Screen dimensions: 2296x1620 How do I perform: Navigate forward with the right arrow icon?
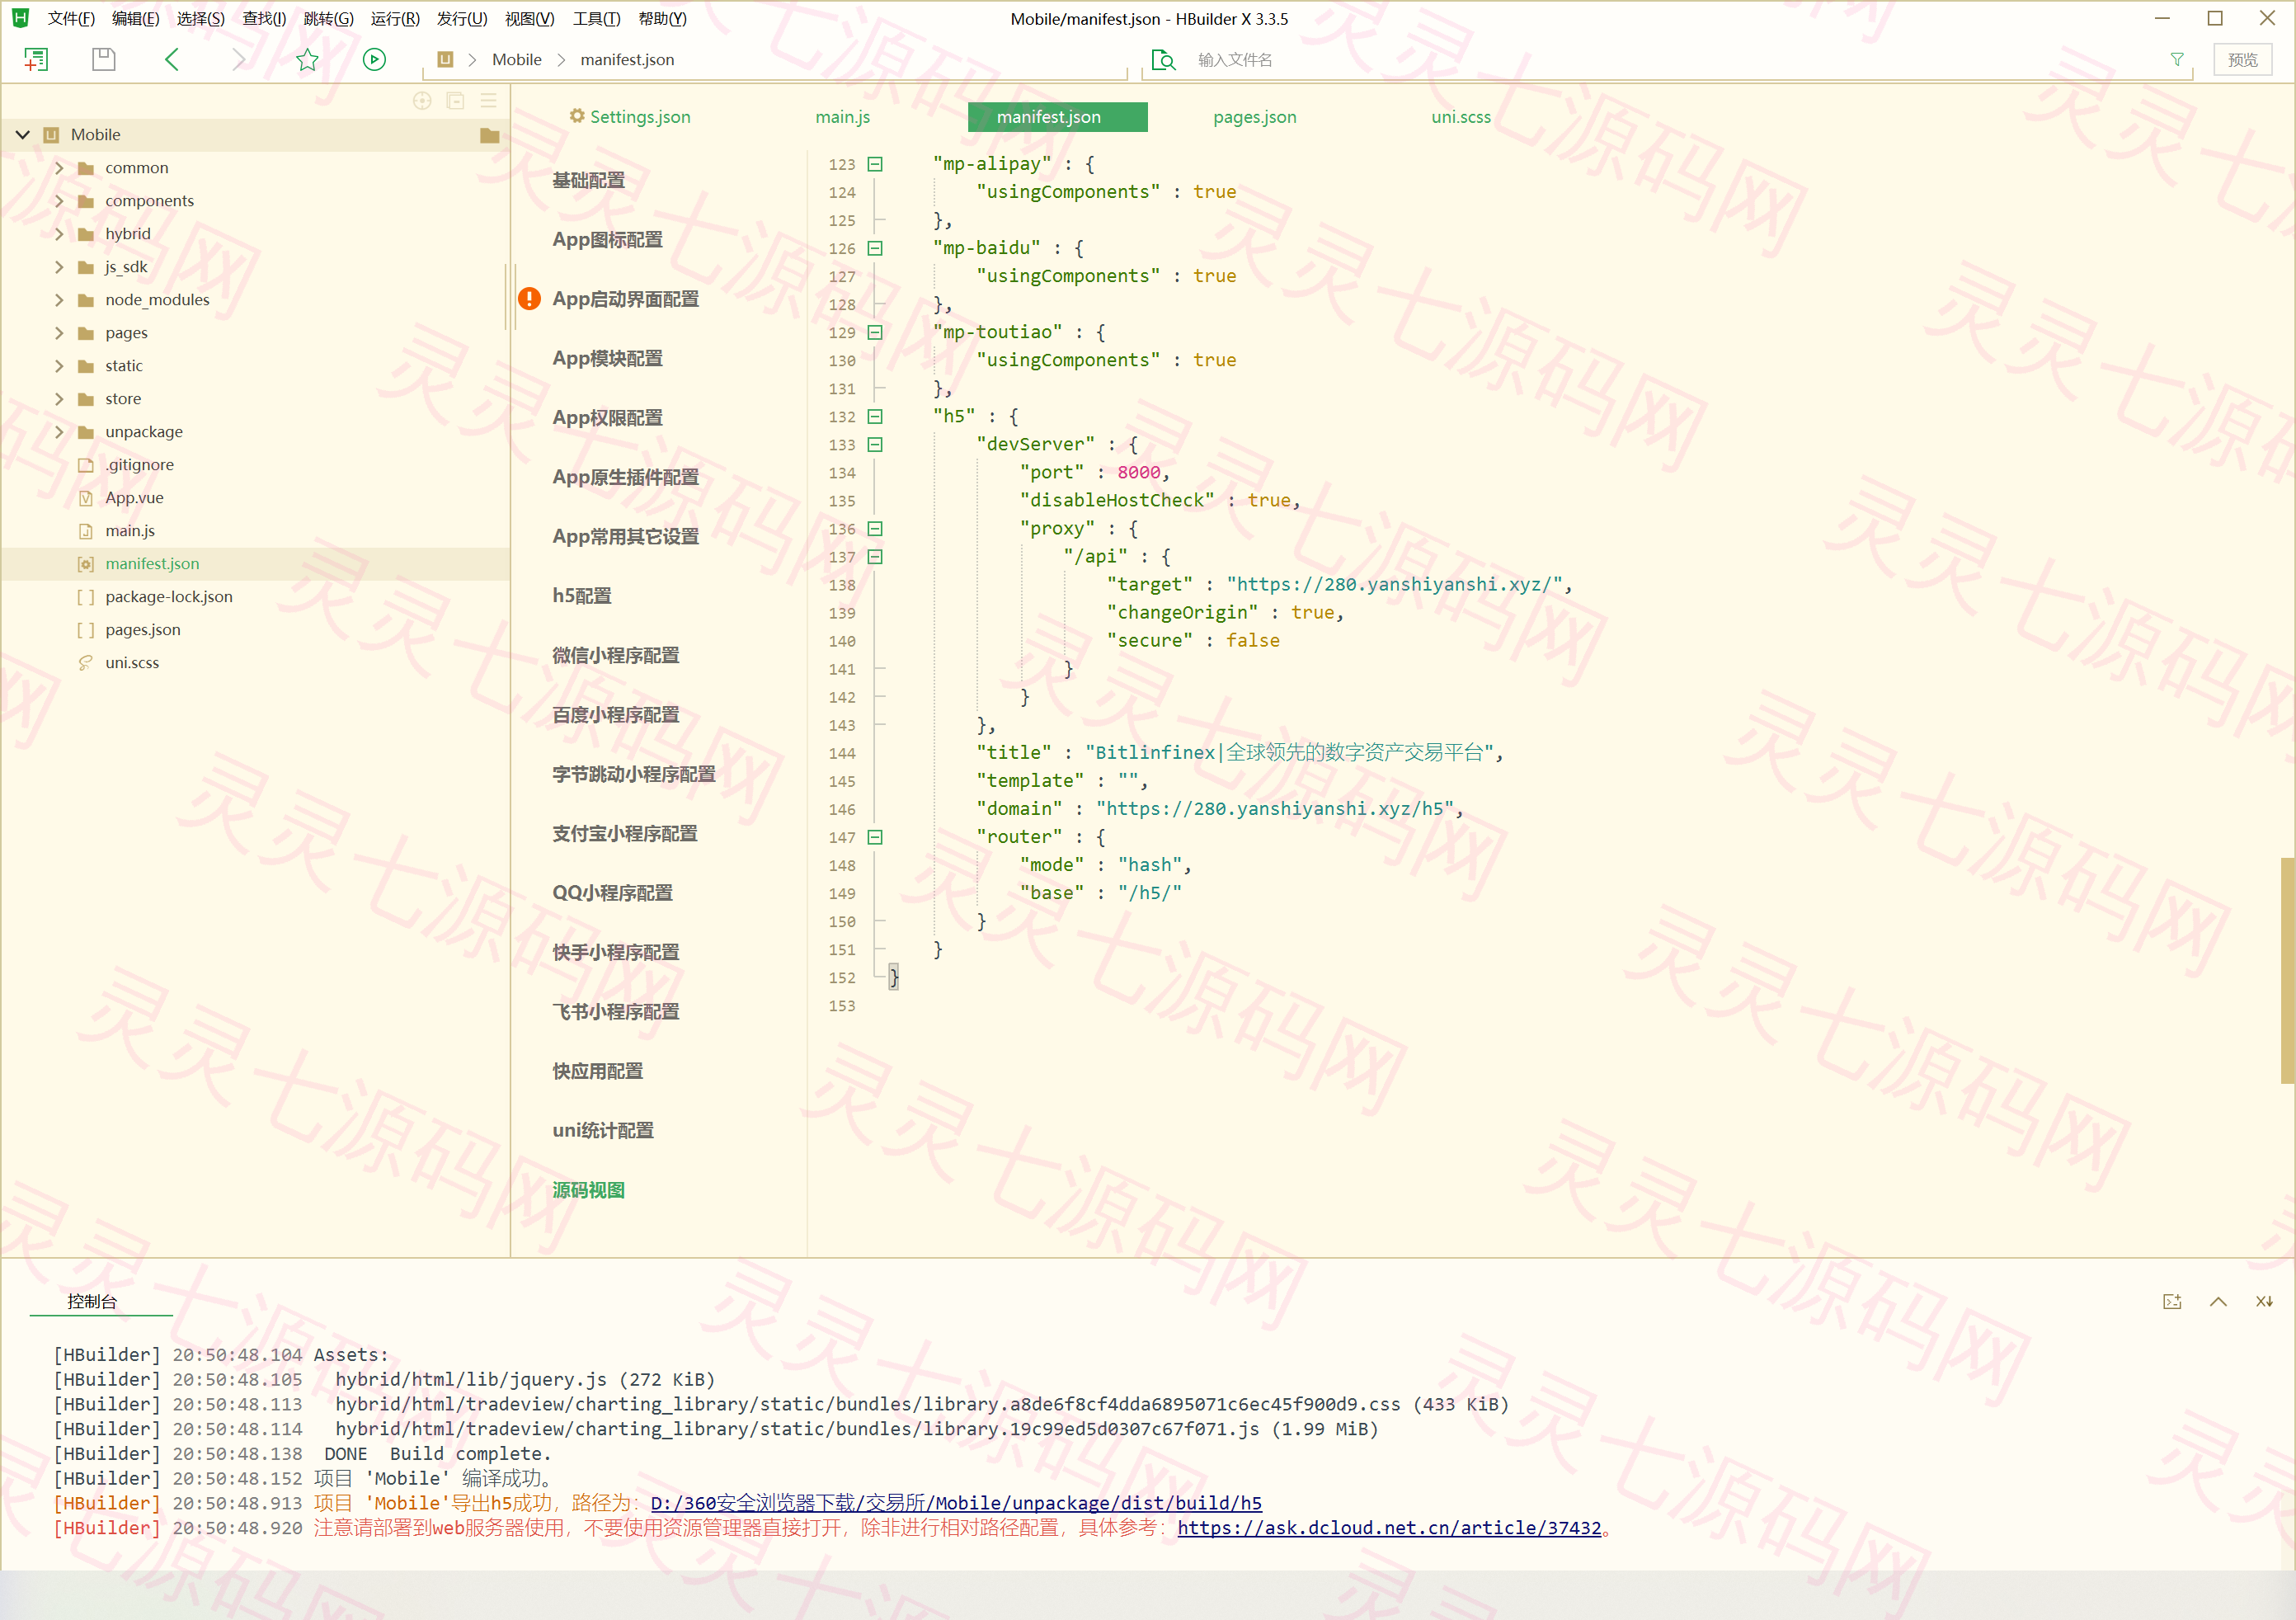coord(238,60)
